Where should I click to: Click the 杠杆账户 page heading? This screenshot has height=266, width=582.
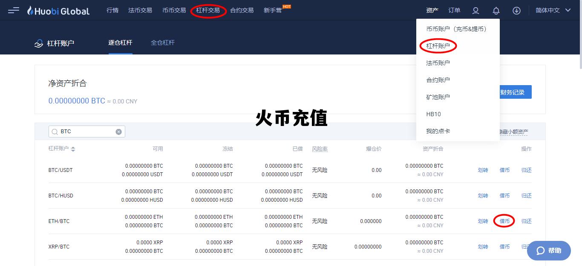point(61,43)
